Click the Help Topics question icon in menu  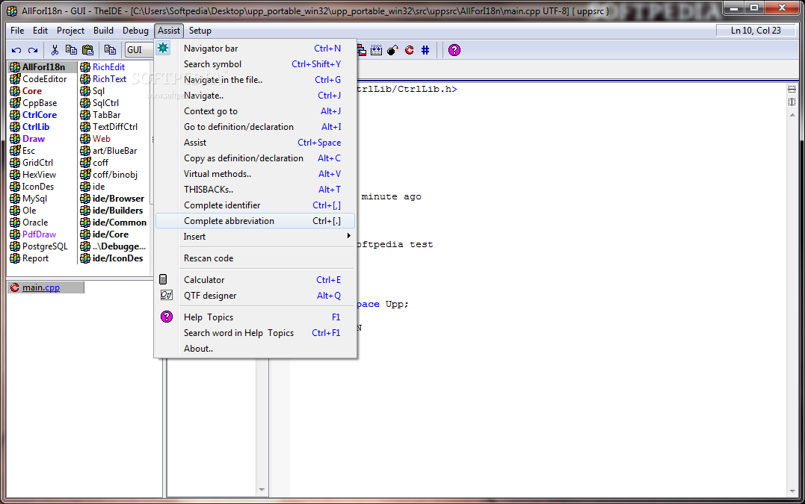167,317
